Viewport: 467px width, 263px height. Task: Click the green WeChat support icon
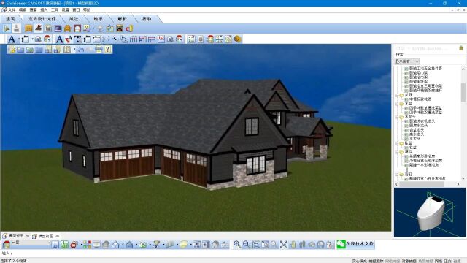click(x=341, y=244)
